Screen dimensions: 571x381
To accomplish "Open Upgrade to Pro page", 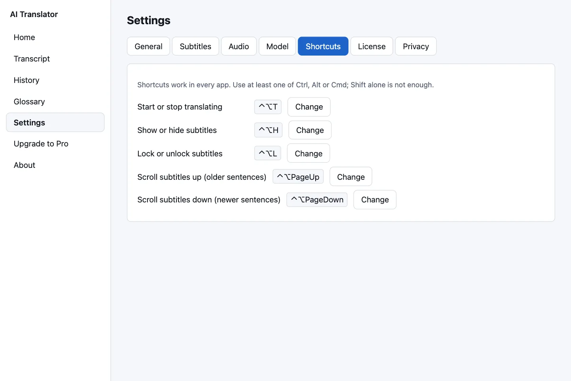I will tap(55, 144).
